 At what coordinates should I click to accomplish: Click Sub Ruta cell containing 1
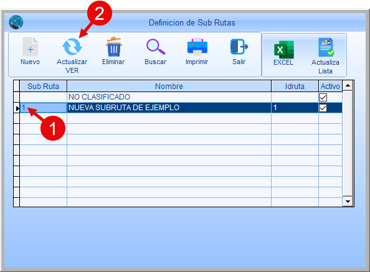43,108
